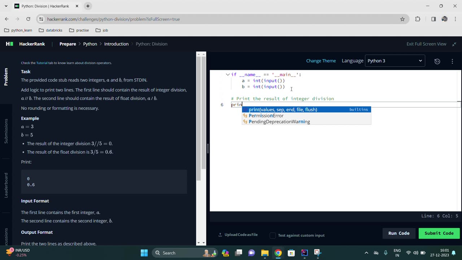The image size is (462, 260).
Task: Reload the HackerRank page
Action: (28, 19)
